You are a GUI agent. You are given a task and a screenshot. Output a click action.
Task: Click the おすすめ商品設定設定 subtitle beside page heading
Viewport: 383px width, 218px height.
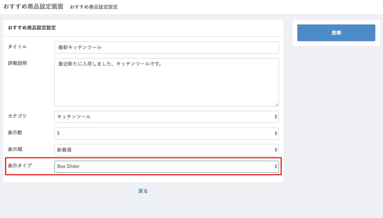pyautogui.click(x=94, y=7)
